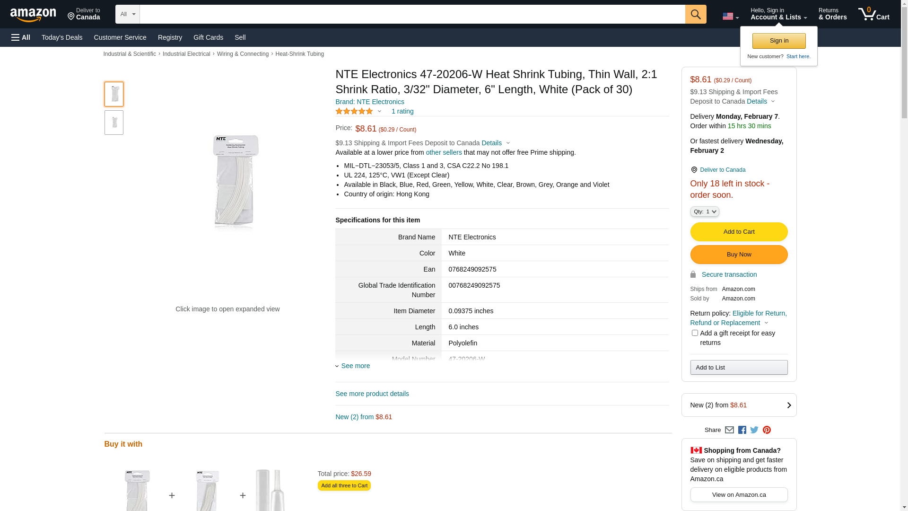Screen dimensions: 908x511
Task: Click the US flag language selector
Action: (730, 17)
